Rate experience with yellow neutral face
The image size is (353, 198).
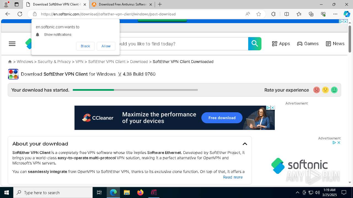(325, 90)
